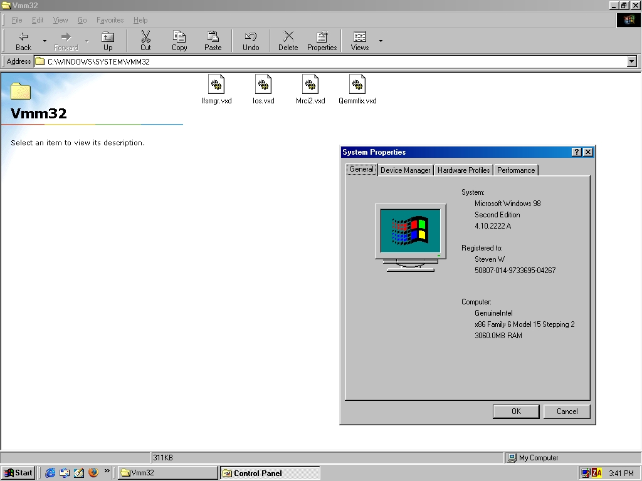Delete using the toolbar X icon
642x481 pixels.
coord(288,41)
